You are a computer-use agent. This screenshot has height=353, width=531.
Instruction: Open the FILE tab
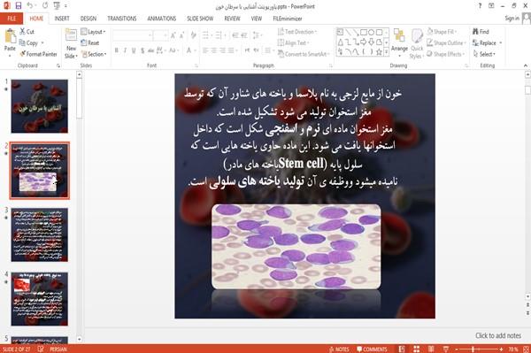[x=12, y=19]
